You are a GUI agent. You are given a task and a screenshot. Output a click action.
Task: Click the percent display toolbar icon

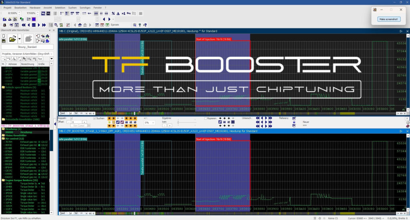coord(113,13)
